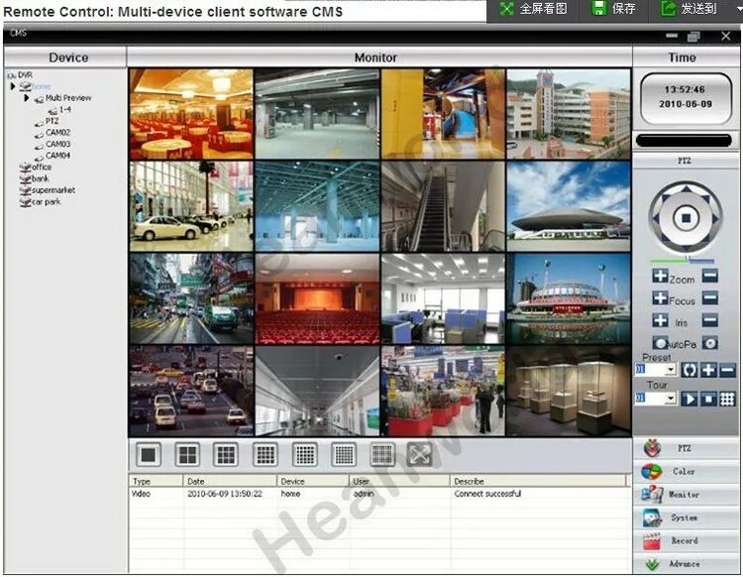Close Iris with minus button
The image size is (743, 577).
point(709,320)
